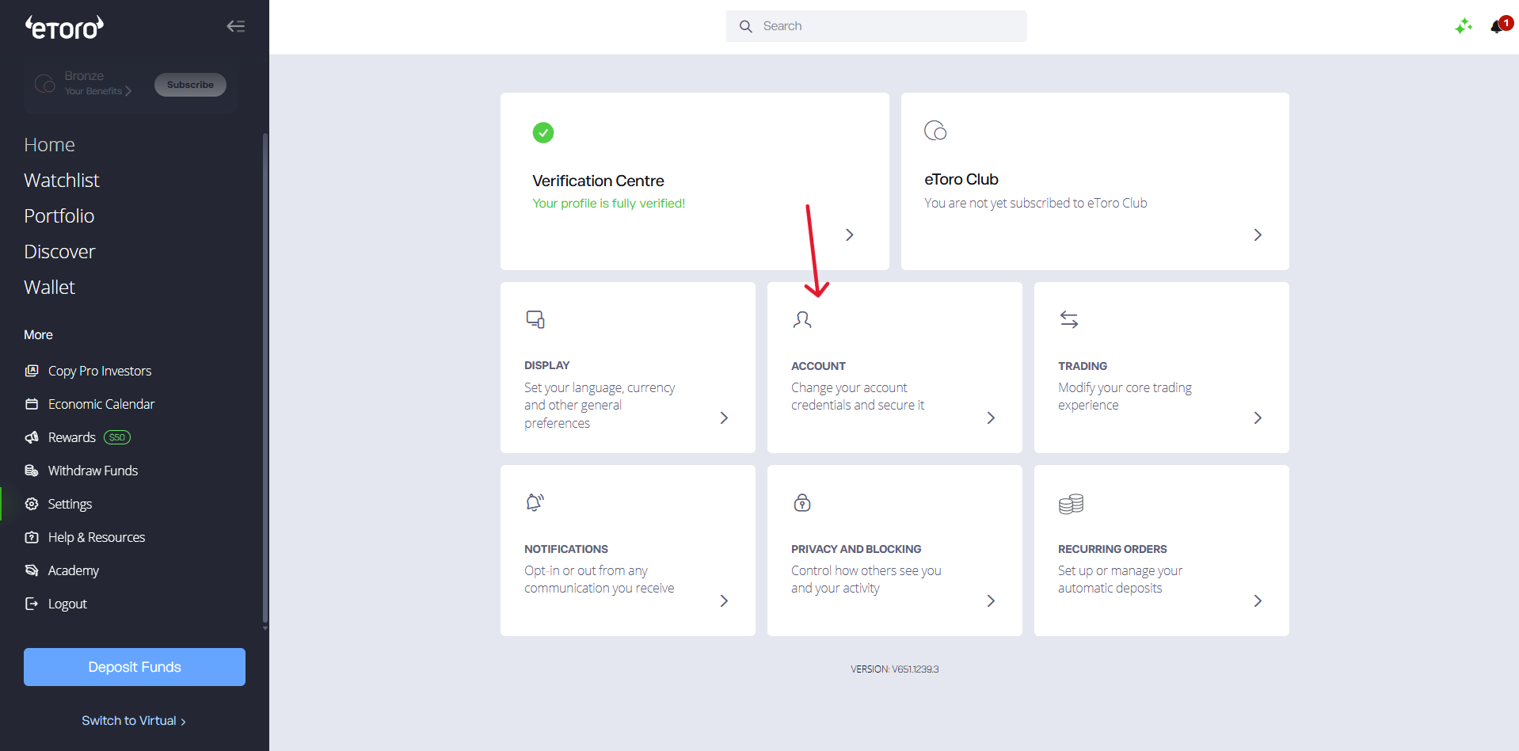Click the Withdraw Funds icon
The image size is (1519, 751).
click(x=32, y=471)
